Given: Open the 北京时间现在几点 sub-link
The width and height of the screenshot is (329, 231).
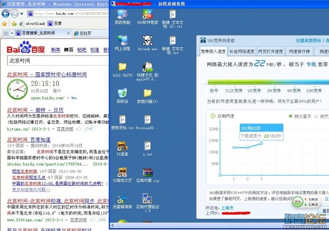Looking at the screenshot, I should (29, 177).
